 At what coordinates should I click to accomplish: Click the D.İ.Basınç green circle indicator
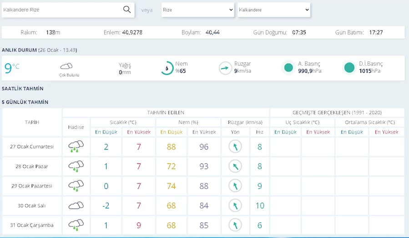pyautogui.click(x=349, y=68)
